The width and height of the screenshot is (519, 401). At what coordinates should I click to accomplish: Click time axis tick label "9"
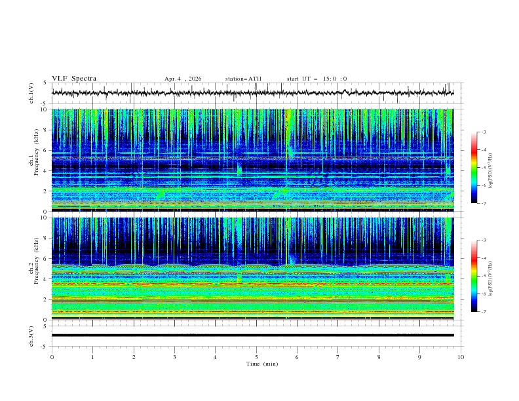click(419, 357)
